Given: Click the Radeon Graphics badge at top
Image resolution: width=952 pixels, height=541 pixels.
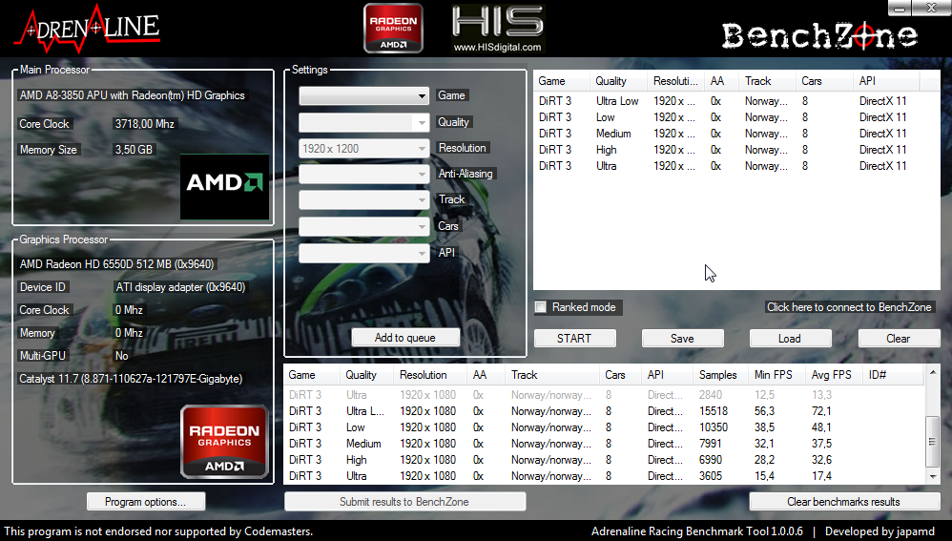Looking at the screenshot, I should 393,28.
